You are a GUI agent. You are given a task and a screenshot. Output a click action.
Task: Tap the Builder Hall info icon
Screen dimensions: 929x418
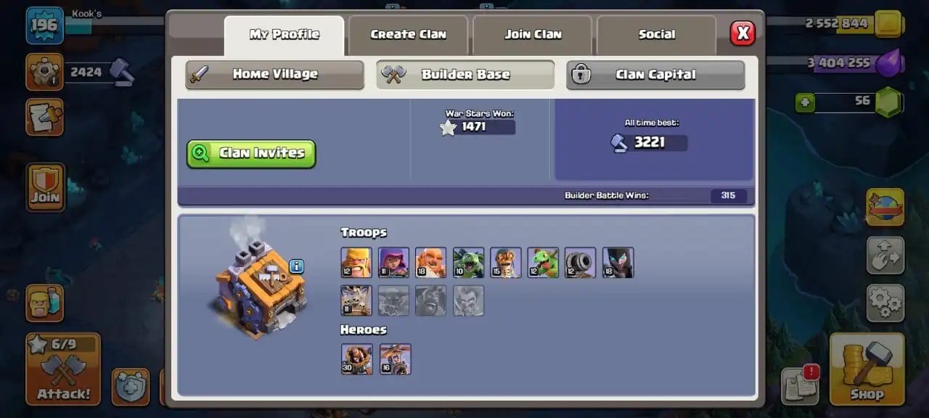296,266
